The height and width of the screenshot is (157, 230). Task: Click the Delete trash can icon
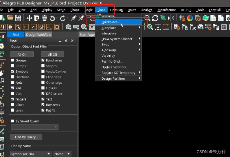tap(45, 18)
